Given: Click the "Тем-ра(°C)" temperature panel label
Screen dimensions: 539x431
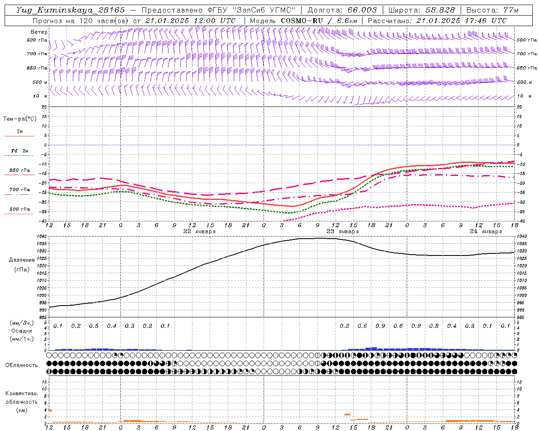Looking at the screenshot, I should point(20,119).
